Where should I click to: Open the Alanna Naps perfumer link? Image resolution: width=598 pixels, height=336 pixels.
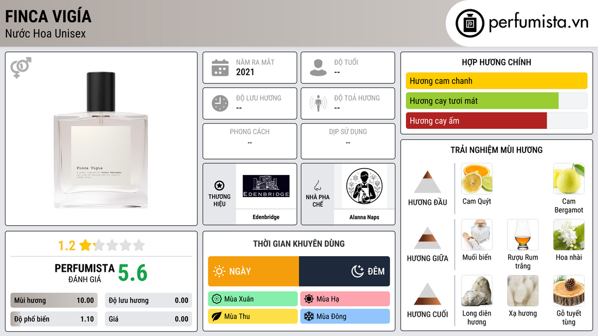(x=364, y=217)
